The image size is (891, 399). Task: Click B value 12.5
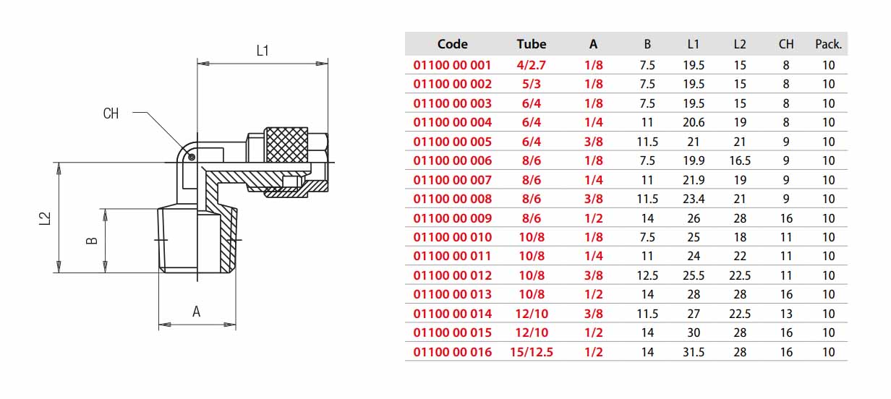point(647,275)
